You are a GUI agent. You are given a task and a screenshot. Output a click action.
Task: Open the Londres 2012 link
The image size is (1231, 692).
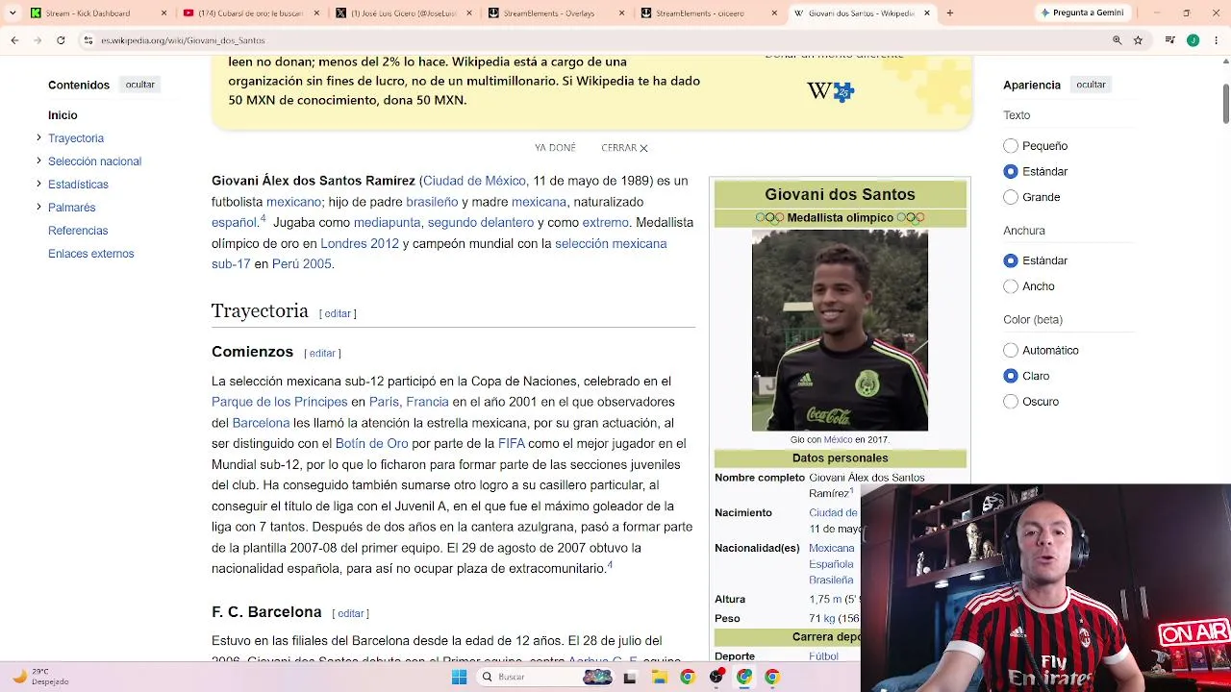tap(360, 244)
